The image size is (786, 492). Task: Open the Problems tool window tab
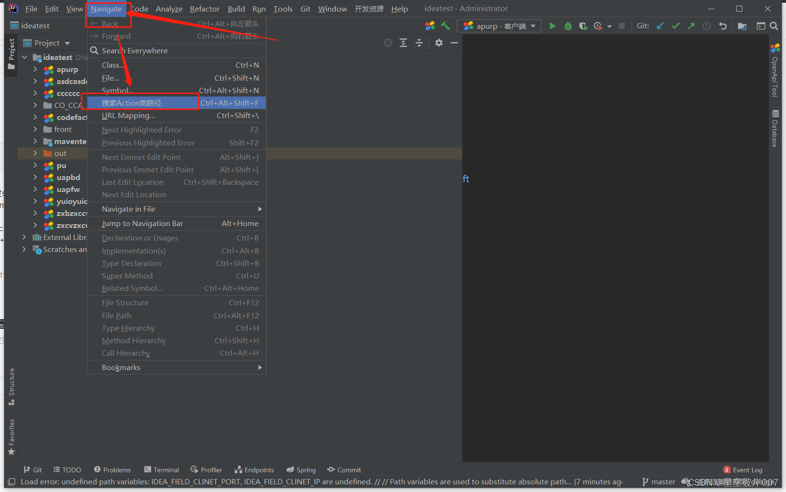tap(112, 470)
